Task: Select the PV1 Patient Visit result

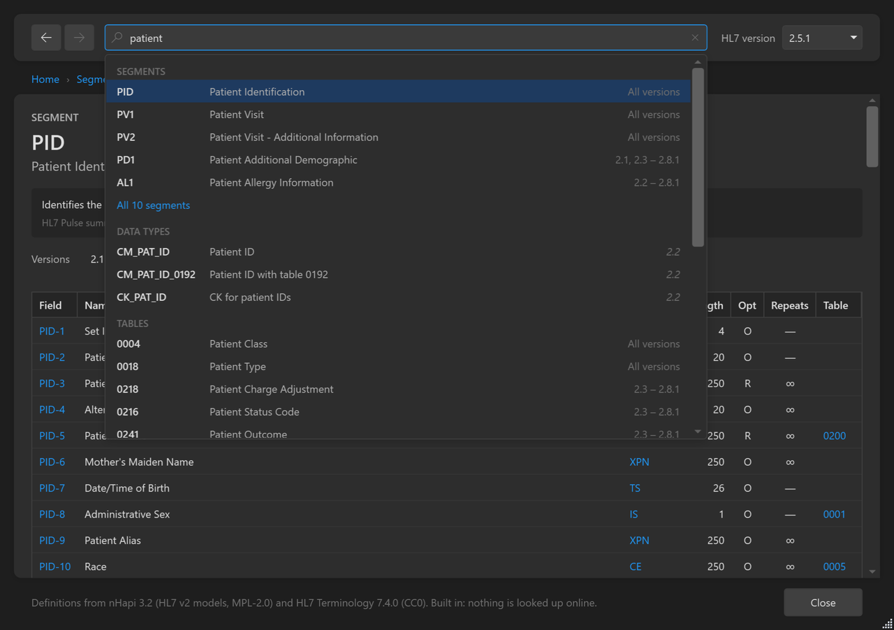Action: click(x=398, y=115)
